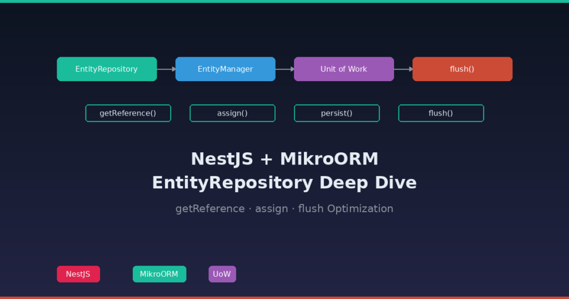Select the purple UoW tag
Image resolution: width=569 pixels, height=299 pixels.
(222, 274)
